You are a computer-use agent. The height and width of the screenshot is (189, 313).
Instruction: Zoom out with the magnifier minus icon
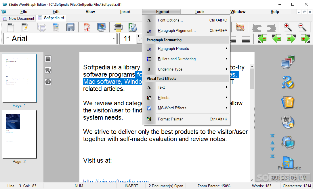(302, 27)
